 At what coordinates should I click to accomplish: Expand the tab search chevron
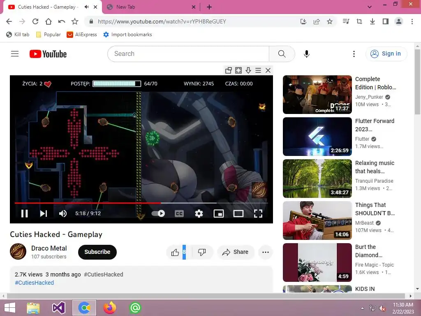(370, 7)
